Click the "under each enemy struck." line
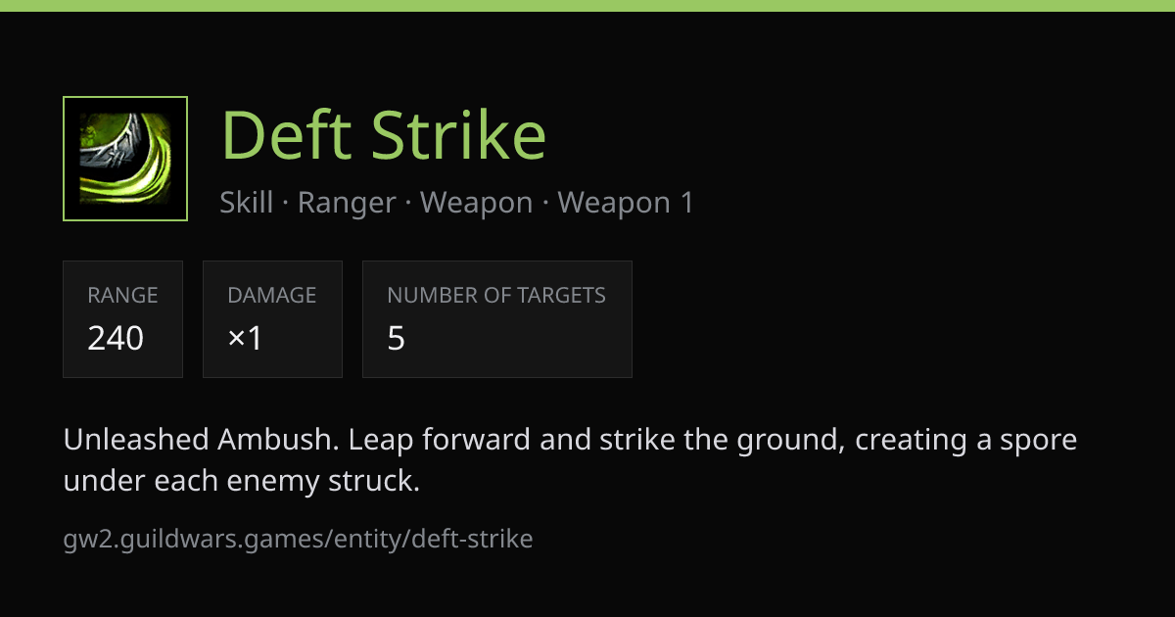The height and width of the screenshot is (617, 1175). point(242,481)
